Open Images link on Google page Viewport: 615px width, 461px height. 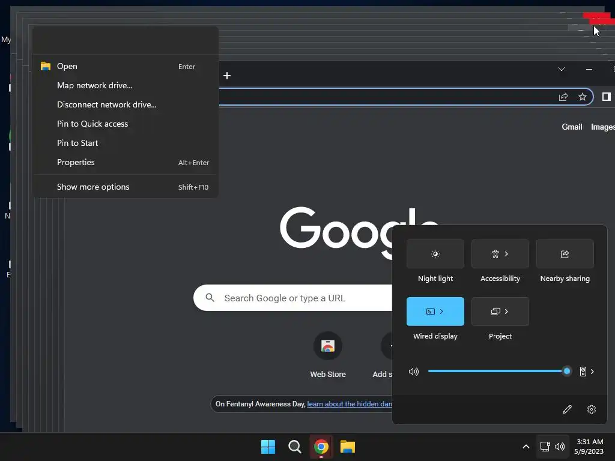click(x=603, y=127)
